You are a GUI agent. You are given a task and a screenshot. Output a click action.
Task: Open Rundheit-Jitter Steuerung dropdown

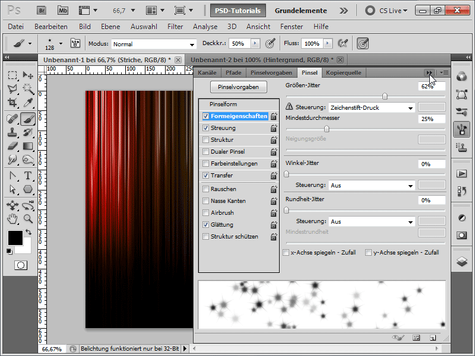[x=372, y=221]
